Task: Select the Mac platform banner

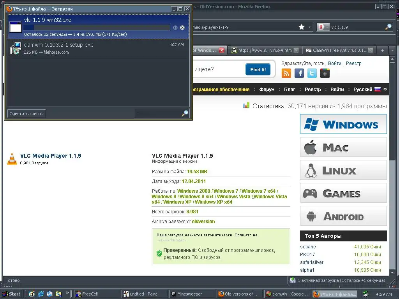Action: 343,147
